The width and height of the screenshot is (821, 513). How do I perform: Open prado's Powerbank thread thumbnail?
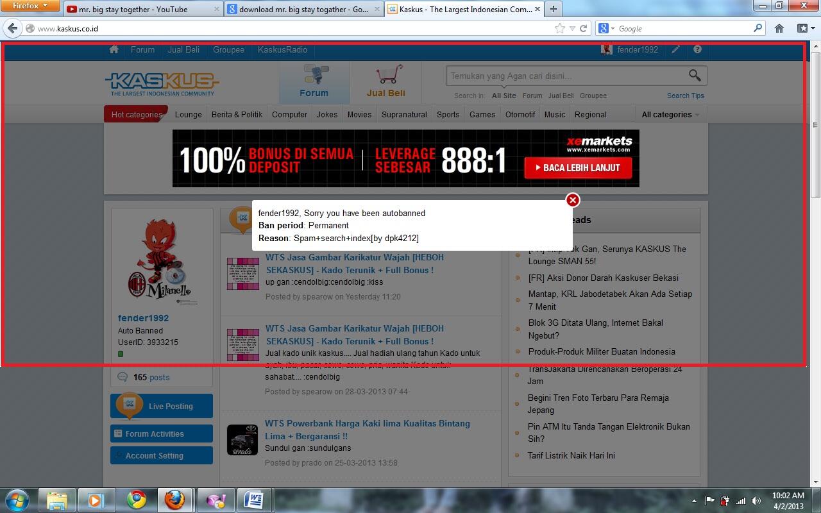242,440
